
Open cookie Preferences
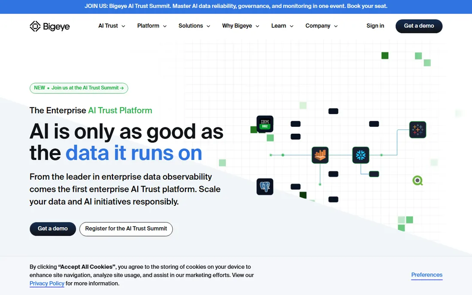tap(427, 275)
